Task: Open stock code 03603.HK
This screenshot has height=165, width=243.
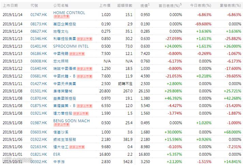Action: [39, 132]
